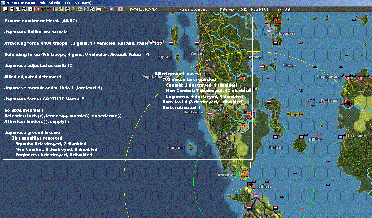Click the Singapore map label
The height and width of the screenshot is (218, 372).
coord(286,33)
